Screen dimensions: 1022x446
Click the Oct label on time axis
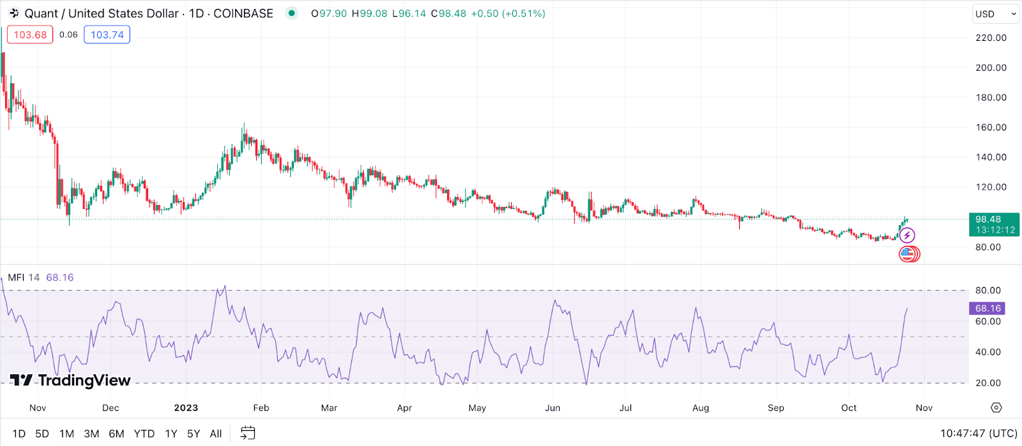849,408
